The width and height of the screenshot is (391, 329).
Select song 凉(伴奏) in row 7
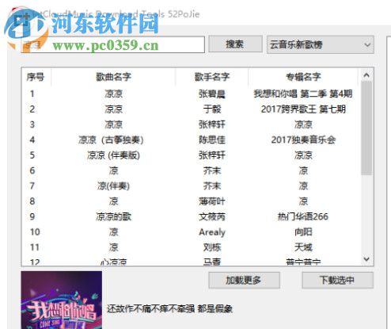click(113, 186)
